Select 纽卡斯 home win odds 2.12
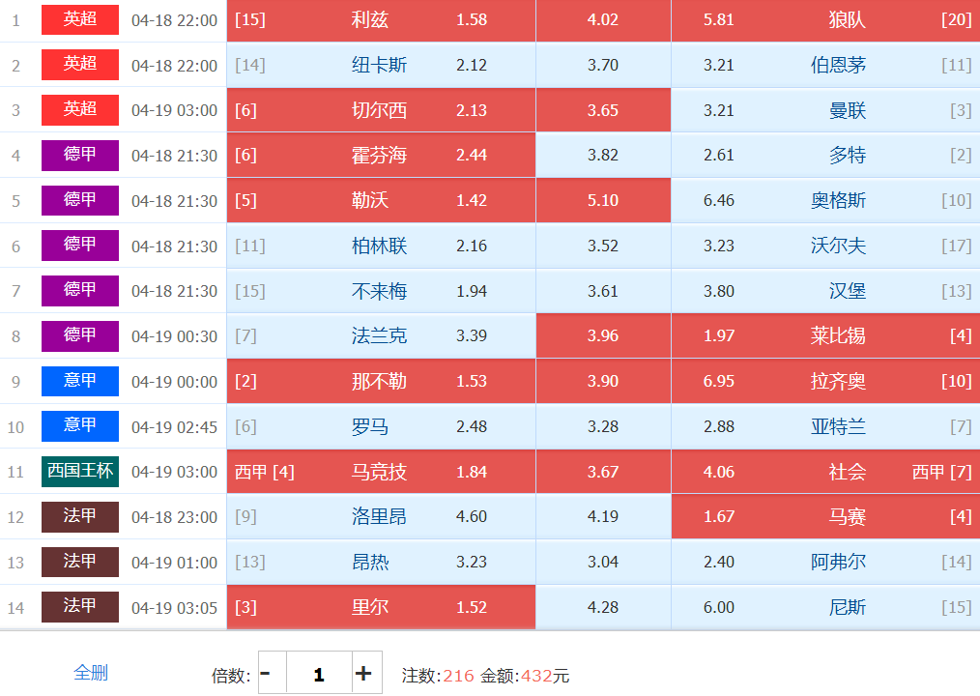980x696 pixels. (x=381, y=66)
